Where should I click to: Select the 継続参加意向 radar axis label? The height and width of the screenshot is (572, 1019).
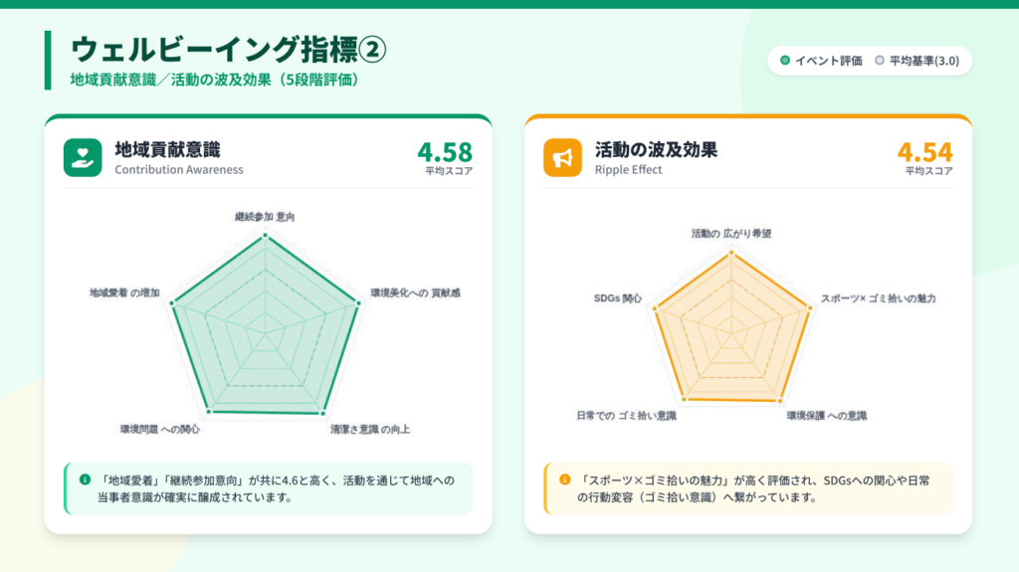click(x=265, y=216)
